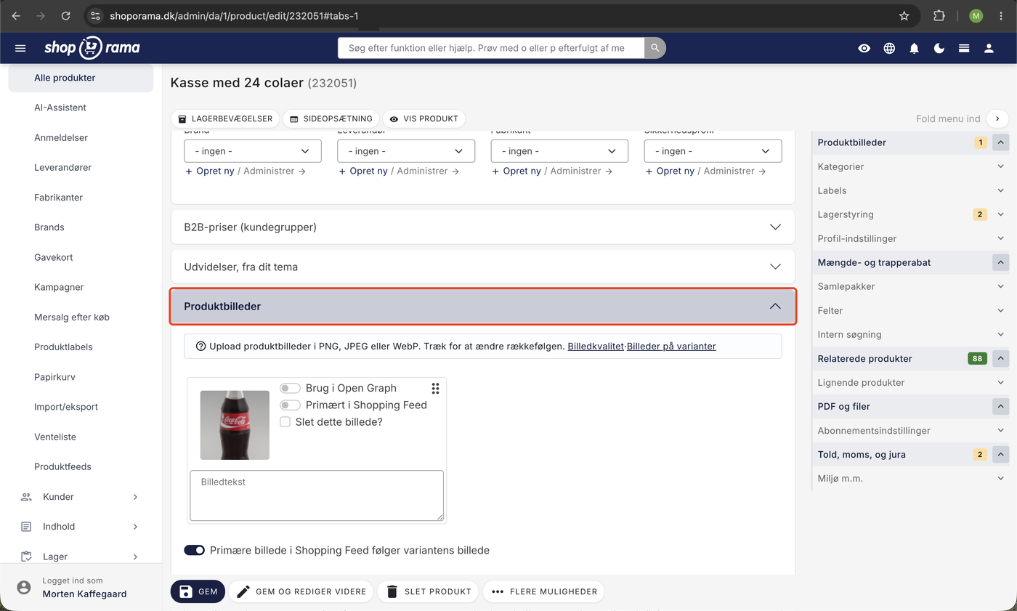Image resolution: width=1017 pixels, height=611 pixels.
Task: Expand B2B-priser (kundegrupper) section
Action: (x=482, y=227)
